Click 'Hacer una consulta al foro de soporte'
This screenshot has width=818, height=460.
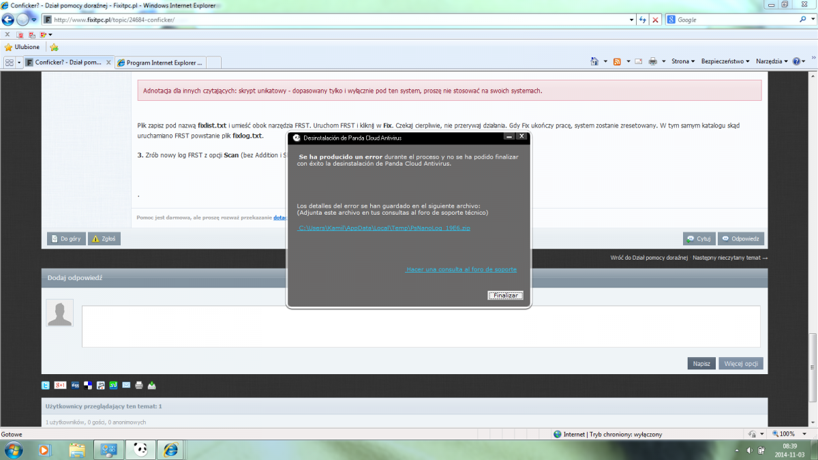point(461,269)
